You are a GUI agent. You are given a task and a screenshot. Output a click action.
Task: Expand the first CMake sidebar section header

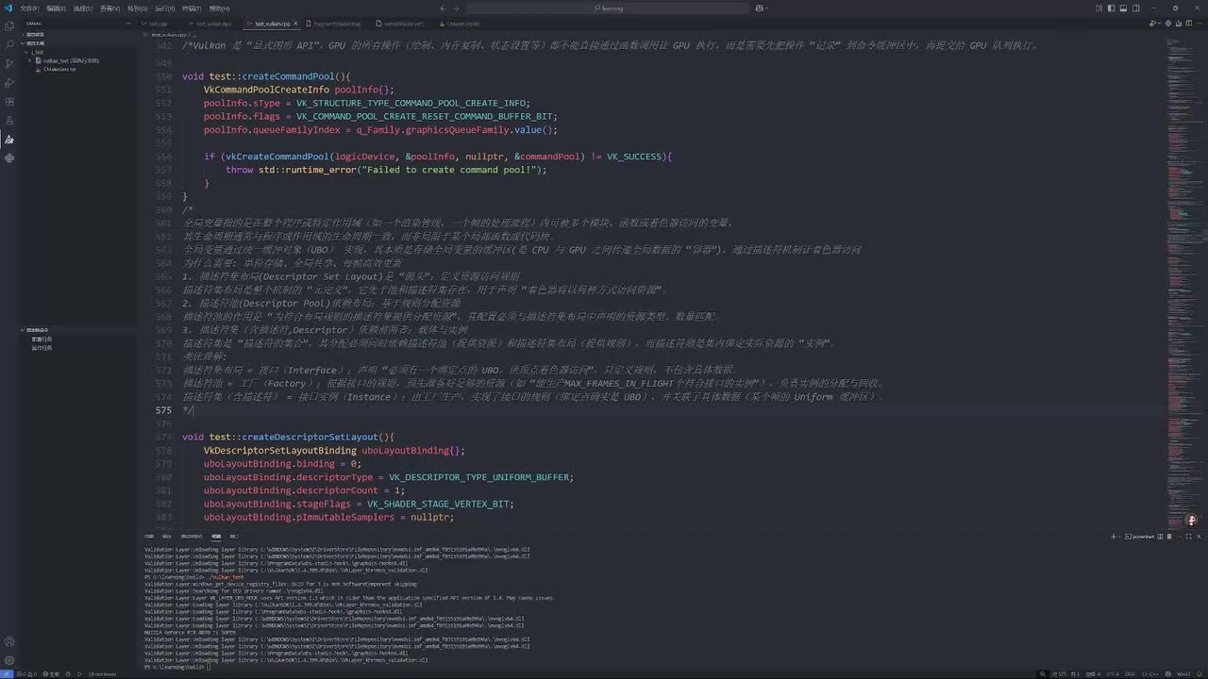[x=80, y=34]
